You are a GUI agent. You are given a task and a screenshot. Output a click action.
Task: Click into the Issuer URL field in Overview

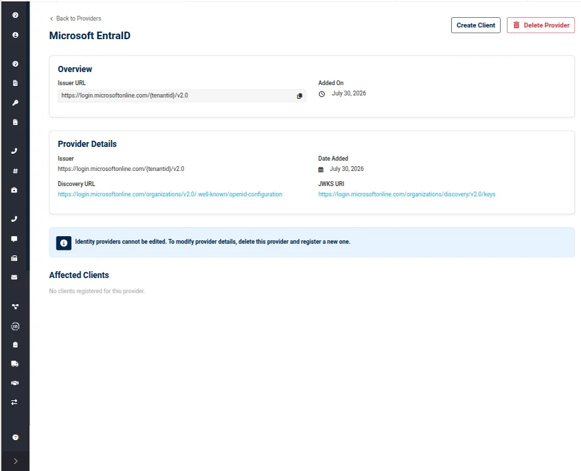click(x=181, y=95)
